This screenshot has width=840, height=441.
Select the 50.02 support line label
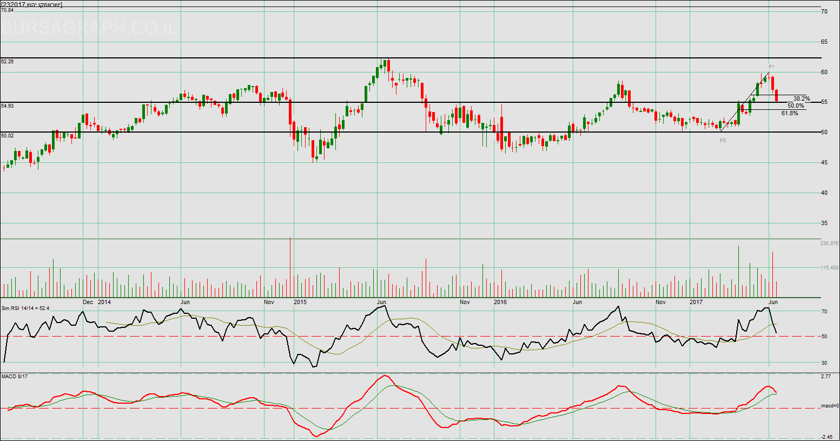pos(8,136)
